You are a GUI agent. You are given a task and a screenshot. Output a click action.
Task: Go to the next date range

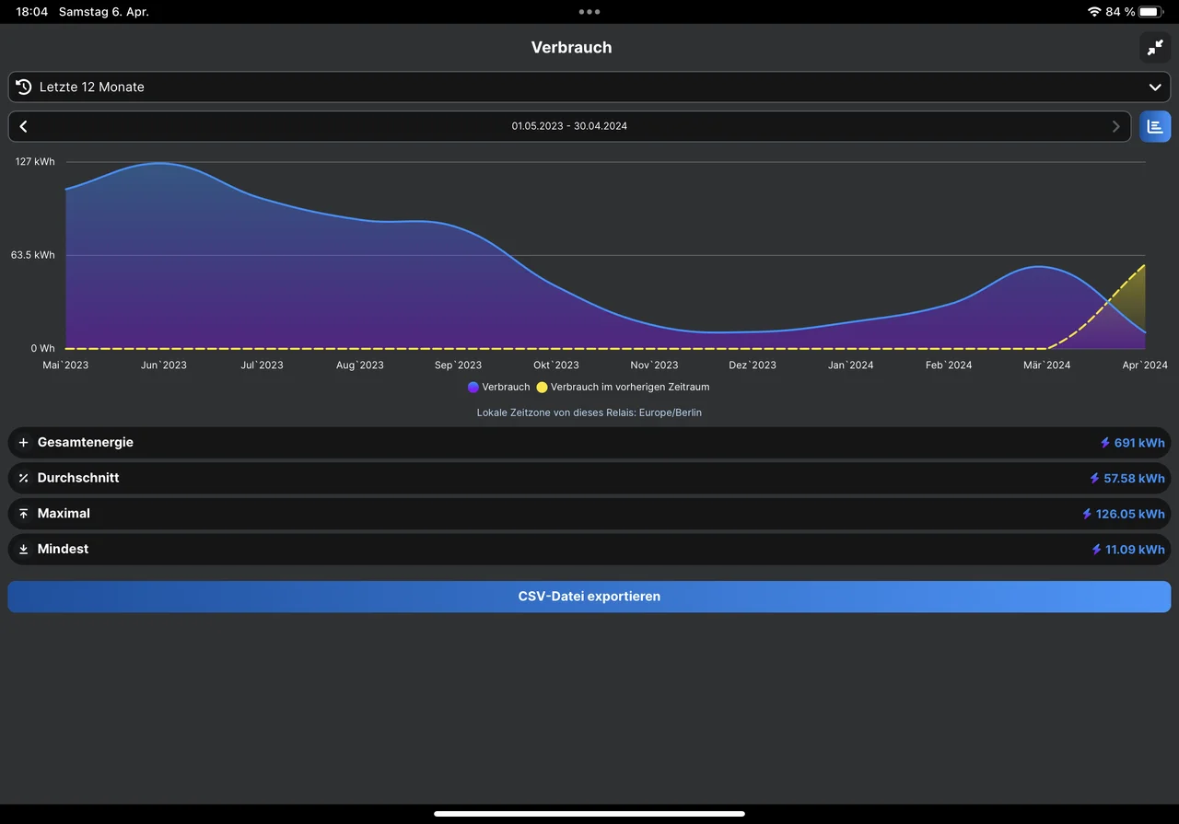1116,126
